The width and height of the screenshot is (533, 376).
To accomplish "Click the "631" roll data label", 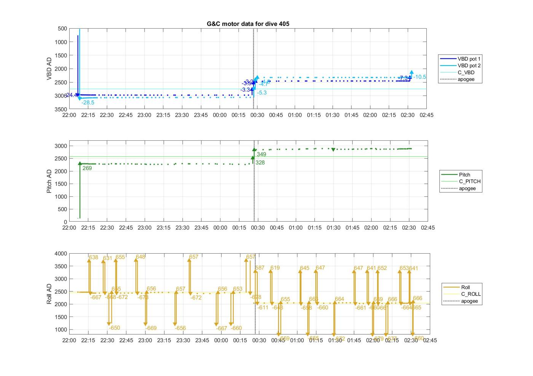I will tap(108, 258).
